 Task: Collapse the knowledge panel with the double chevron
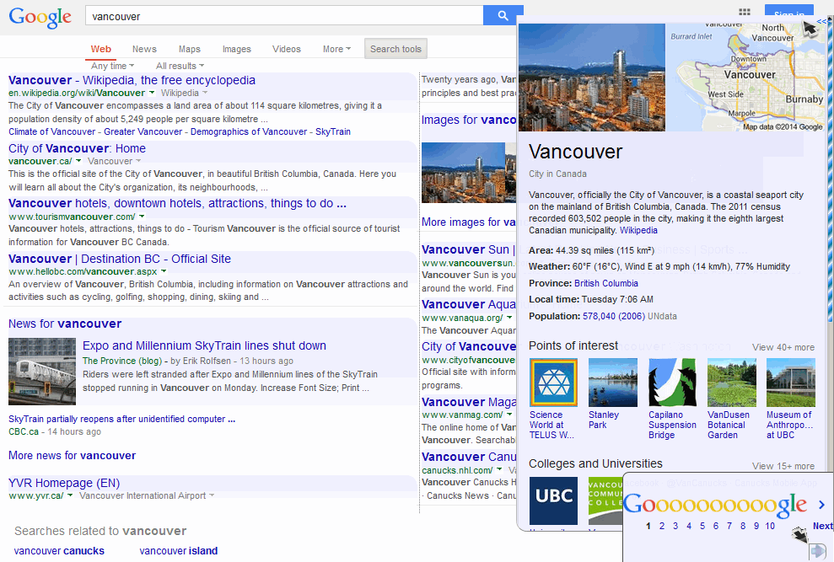click(821, 19)
